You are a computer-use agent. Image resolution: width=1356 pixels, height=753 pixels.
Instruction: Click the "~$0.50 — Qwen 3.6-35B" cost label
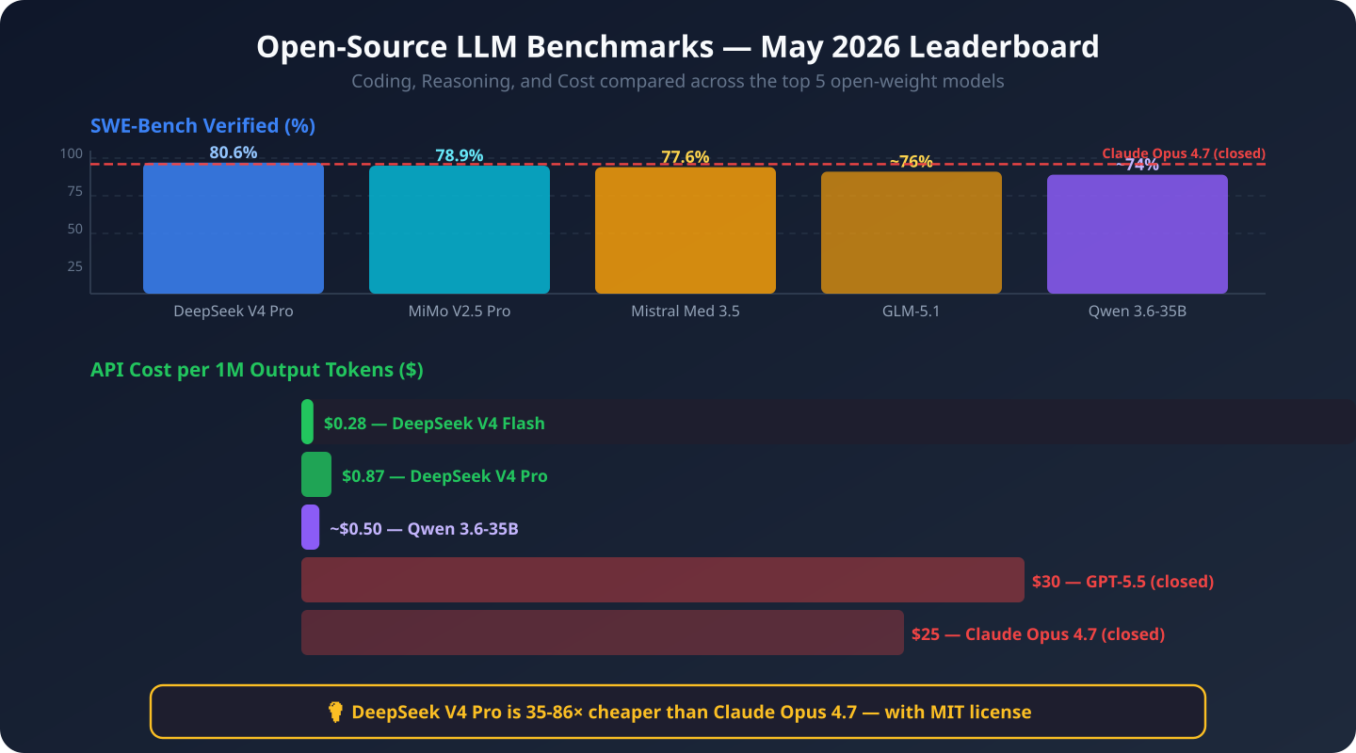click(424, 528)
